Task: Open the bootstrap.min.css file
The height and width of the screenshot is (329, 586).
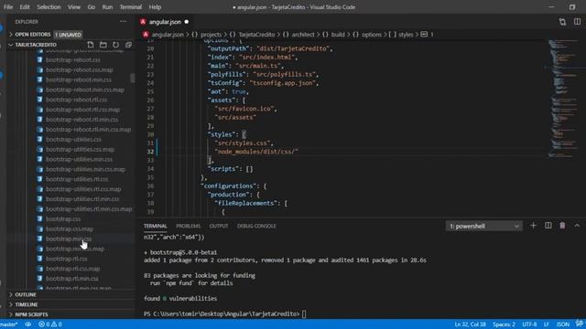Action: coord(69,239)
